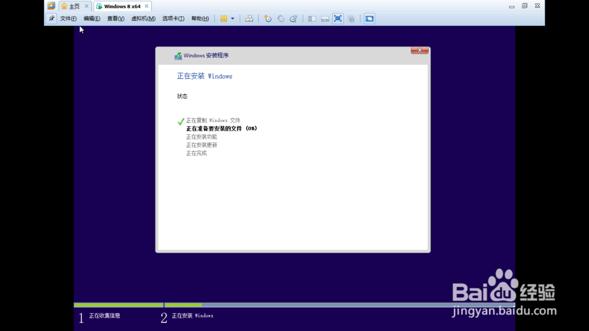
Task: Click the 正在安装功能 step
Action: tap(201, 137)
